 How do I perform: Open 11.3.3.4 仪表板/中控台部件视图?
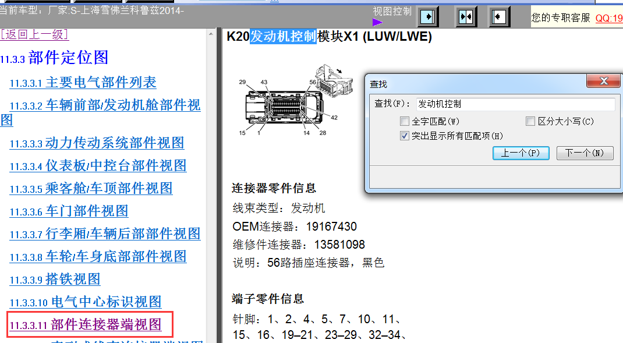(x=98, y=165)
